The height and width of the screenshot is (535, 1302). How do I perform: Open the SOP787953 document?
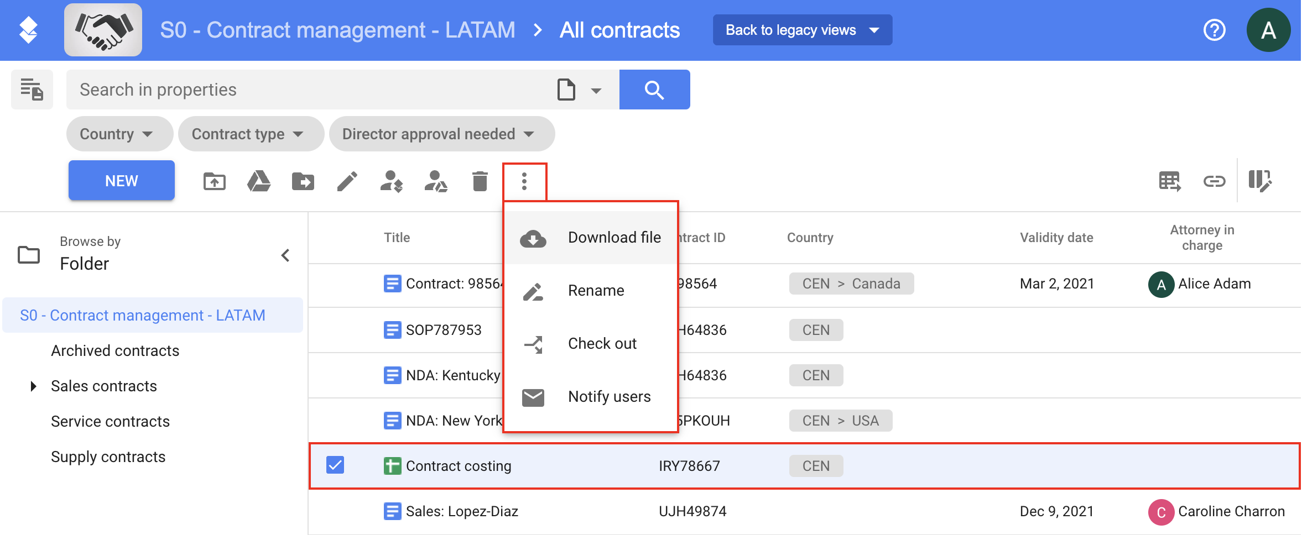pos(444,330)
